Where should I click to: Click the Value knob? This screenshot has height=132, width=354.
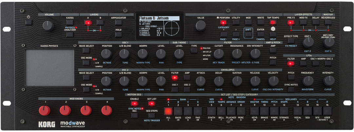201,26
